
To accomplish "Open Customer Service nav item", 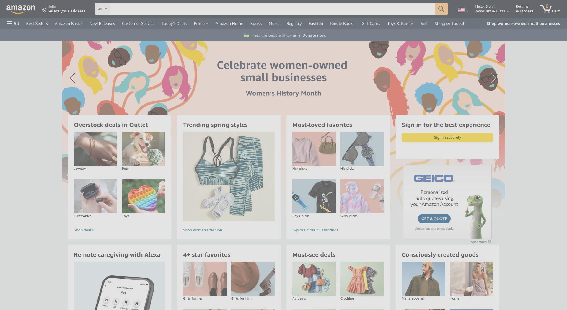I will click(x=138, y=23).
